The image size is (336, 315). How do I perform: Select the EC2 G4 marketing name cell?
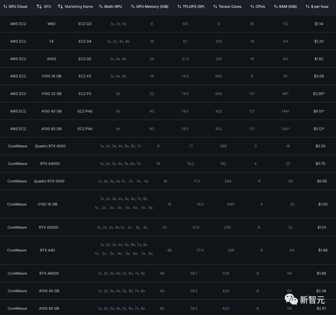[x=85, y=41]
